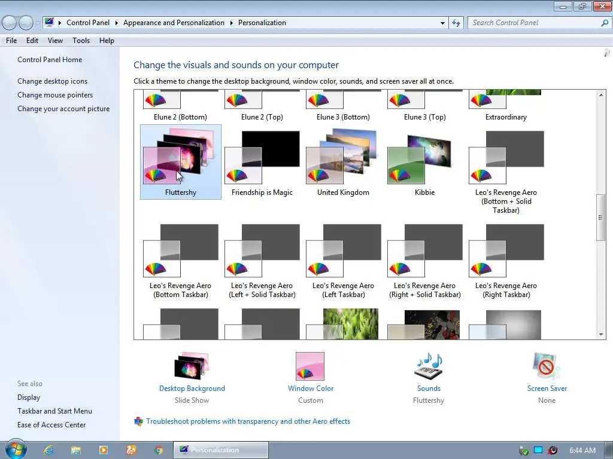This screenshot has height=459, width=613.
Task: Click the network tray icon
Action: [x=538, y=451]
